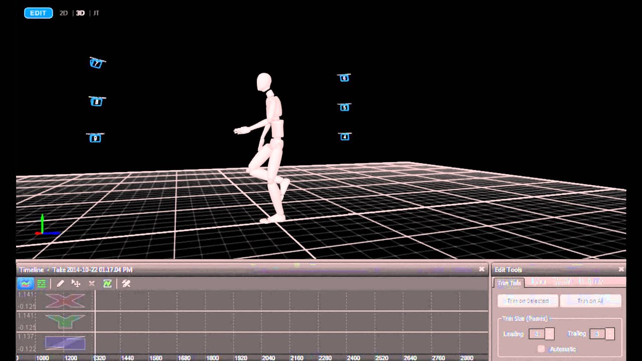642x361 pixels.
Task: Adjust the Leading trim size stepper
Action: point(550,334)
